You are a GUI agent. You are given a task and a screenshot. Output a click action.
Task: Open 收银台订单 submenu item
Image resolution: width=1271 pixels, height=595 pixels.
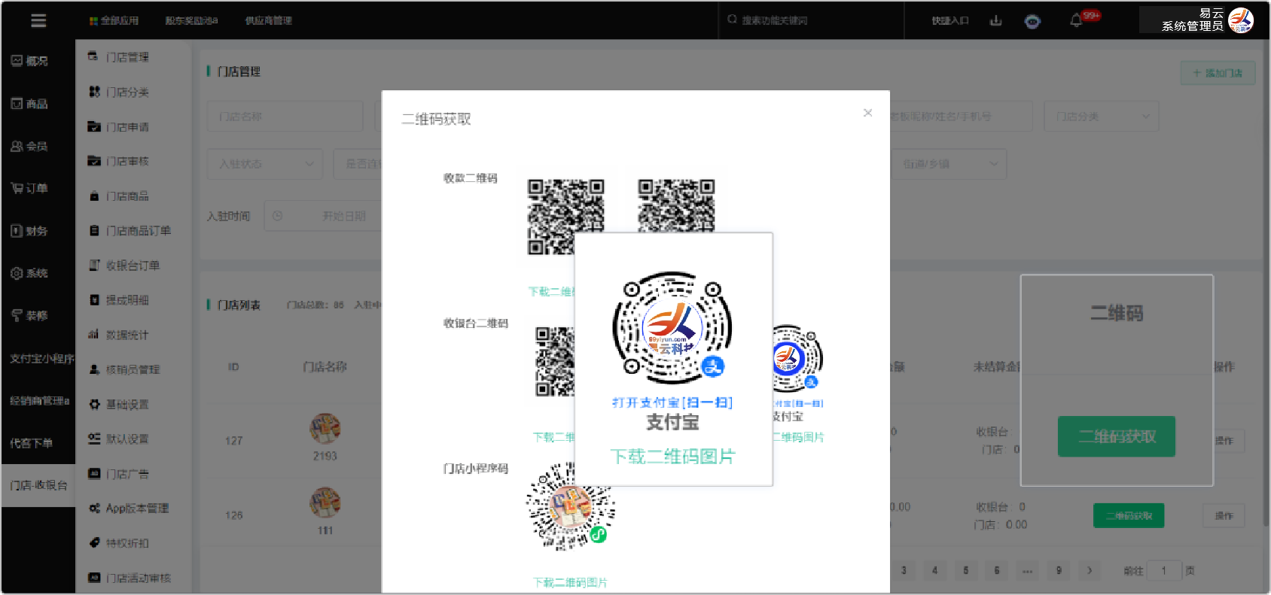pos(133,266)
